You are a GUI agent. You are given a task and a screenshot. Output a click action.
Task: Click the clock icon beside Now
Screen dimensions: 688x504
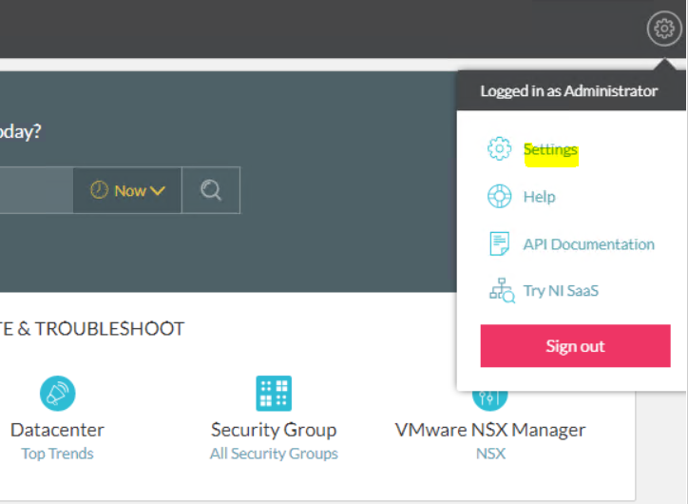click(99, 190)
